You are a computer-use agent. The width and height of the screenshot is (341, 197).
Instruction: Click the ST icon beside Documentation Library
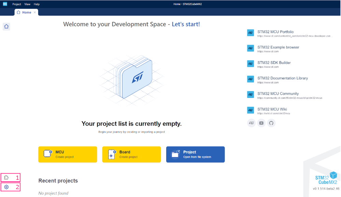(x=251, y=79)
